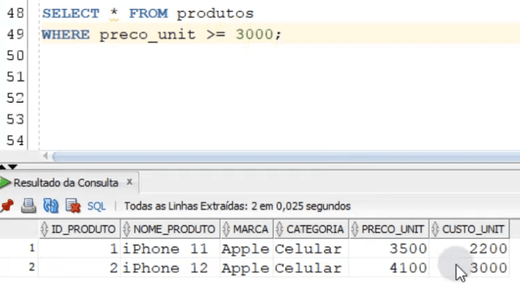Refresh the query results
This screenshot has height=290, width=520.
(x=51, y=206)
